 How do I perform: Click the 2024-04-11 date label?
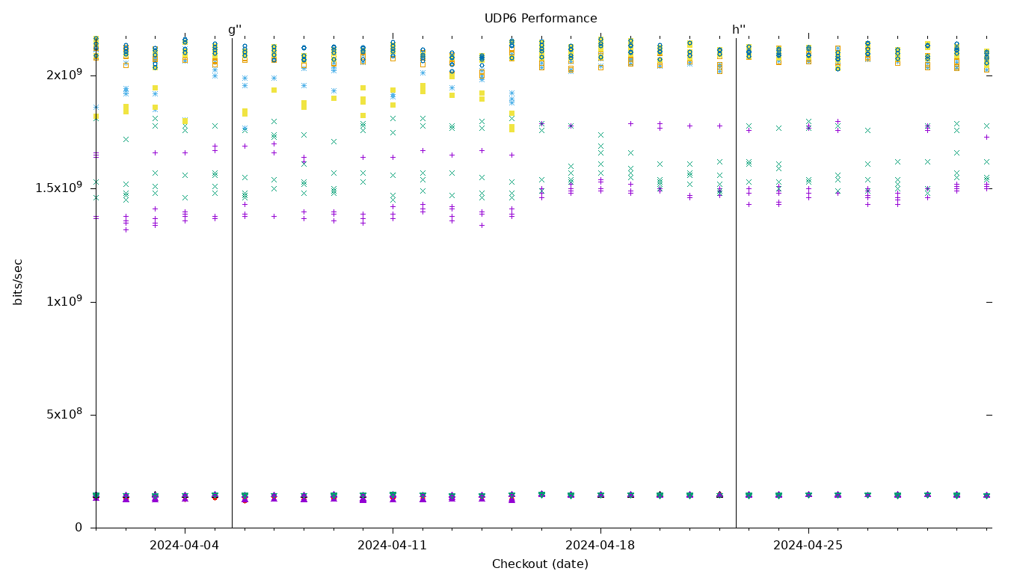[x=393, y=546]
